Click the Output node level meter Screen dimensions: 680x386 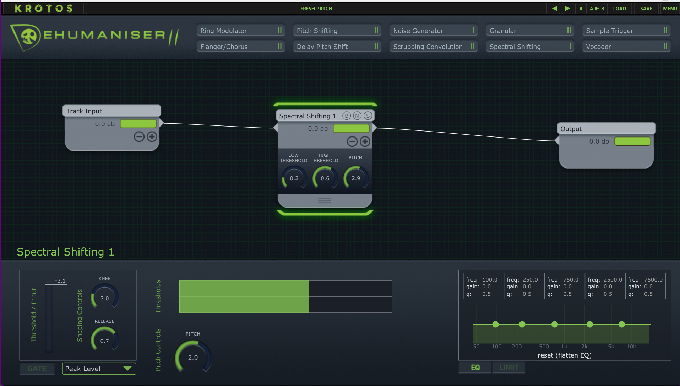(x=632, y=141)
